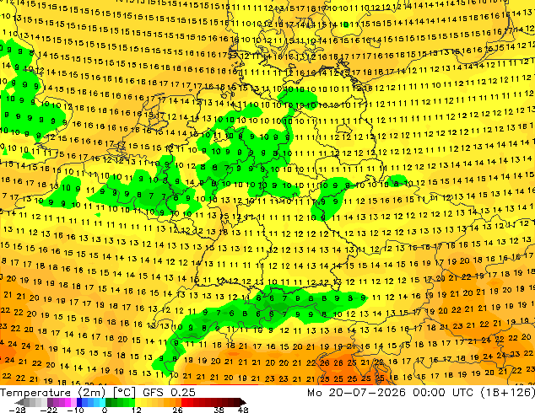Select the legend label '-28'
This screenshot has width=535, height=413.
click(x=17, y=410)
